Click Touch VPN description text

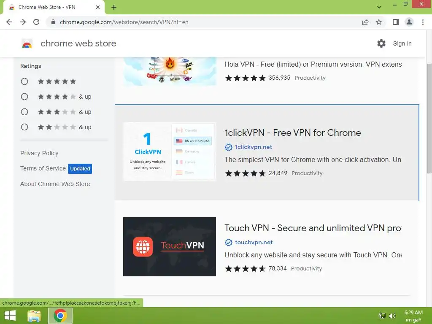tap(313, 255)
